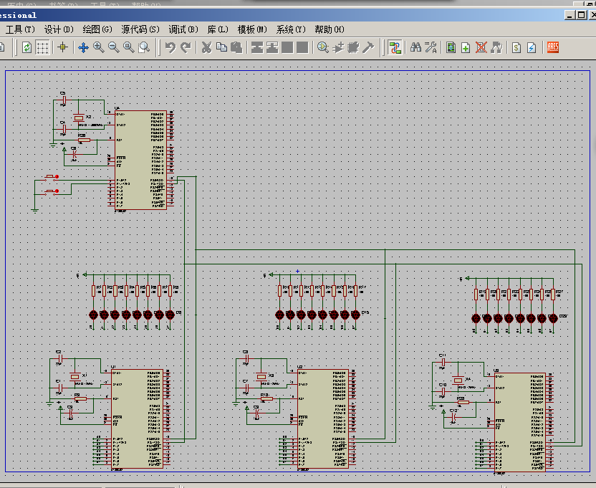Select the LED labeled D8
The image size is (596, 488).
pos(170,315)
